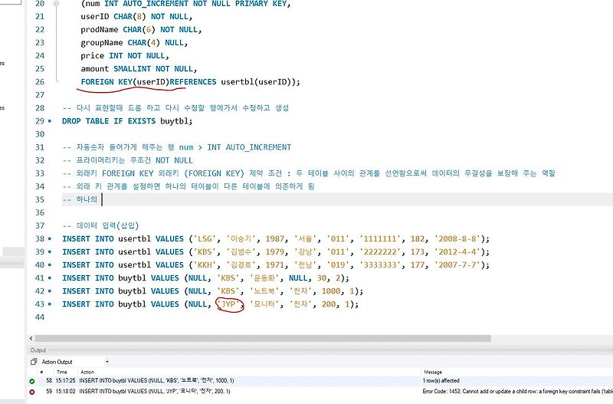Click 'prodName CHAR(6) NOT NULL,' on line 22
The width and height of the screenshot is (613, 404).
(141, 30)
